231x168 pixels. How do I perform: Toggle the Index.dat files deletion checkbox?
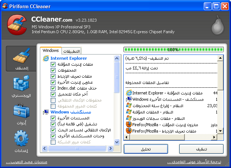point(53,88)
